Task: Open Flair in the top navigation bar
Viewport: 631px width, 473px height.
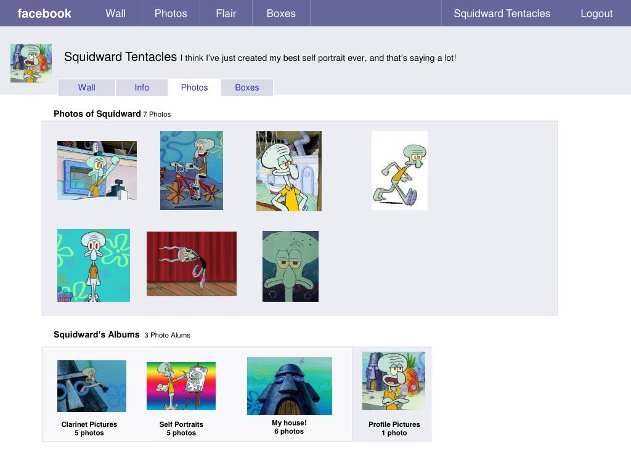Action: [226, 14]
